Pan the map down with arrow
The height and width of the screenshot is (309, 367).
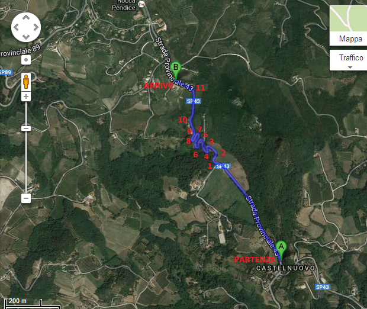pyautogui.click(x=26, y=37)
